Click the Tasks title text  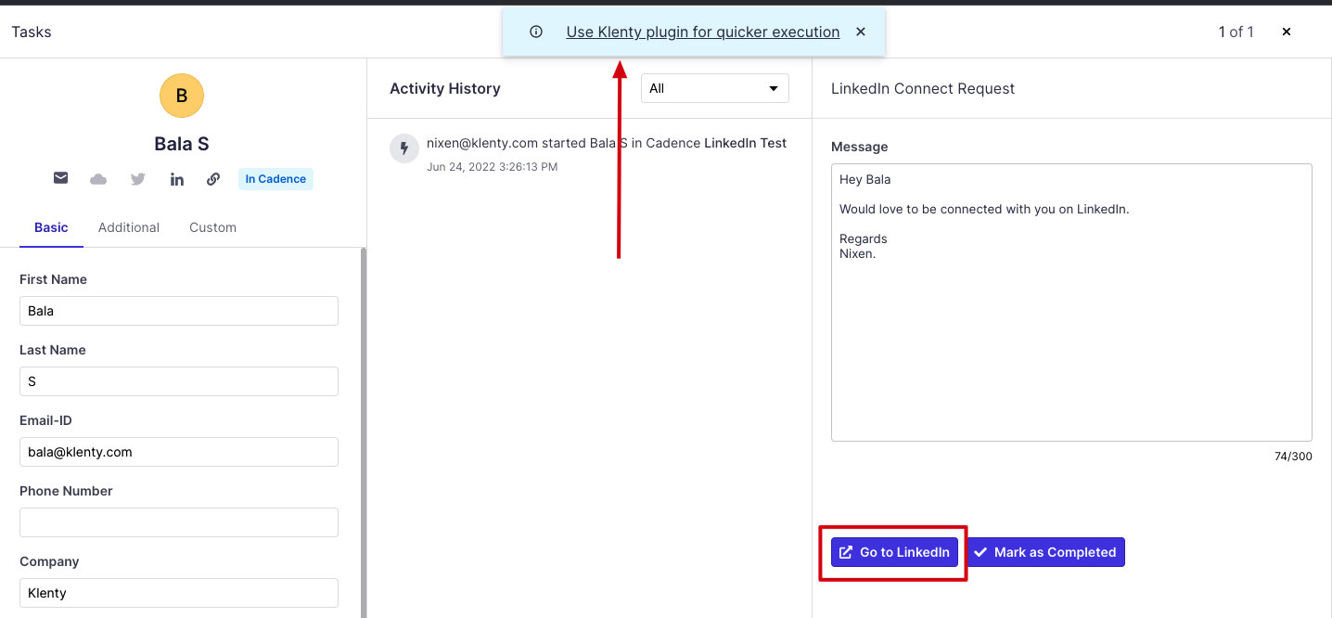click(32, 32)
